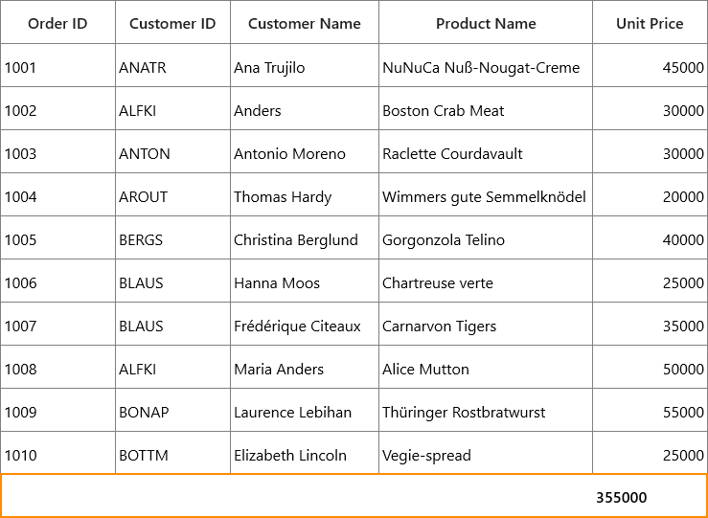Viewport: 708px width, 518px height.
Task: Select the Customer ID column header
Action: coord(173,22)
